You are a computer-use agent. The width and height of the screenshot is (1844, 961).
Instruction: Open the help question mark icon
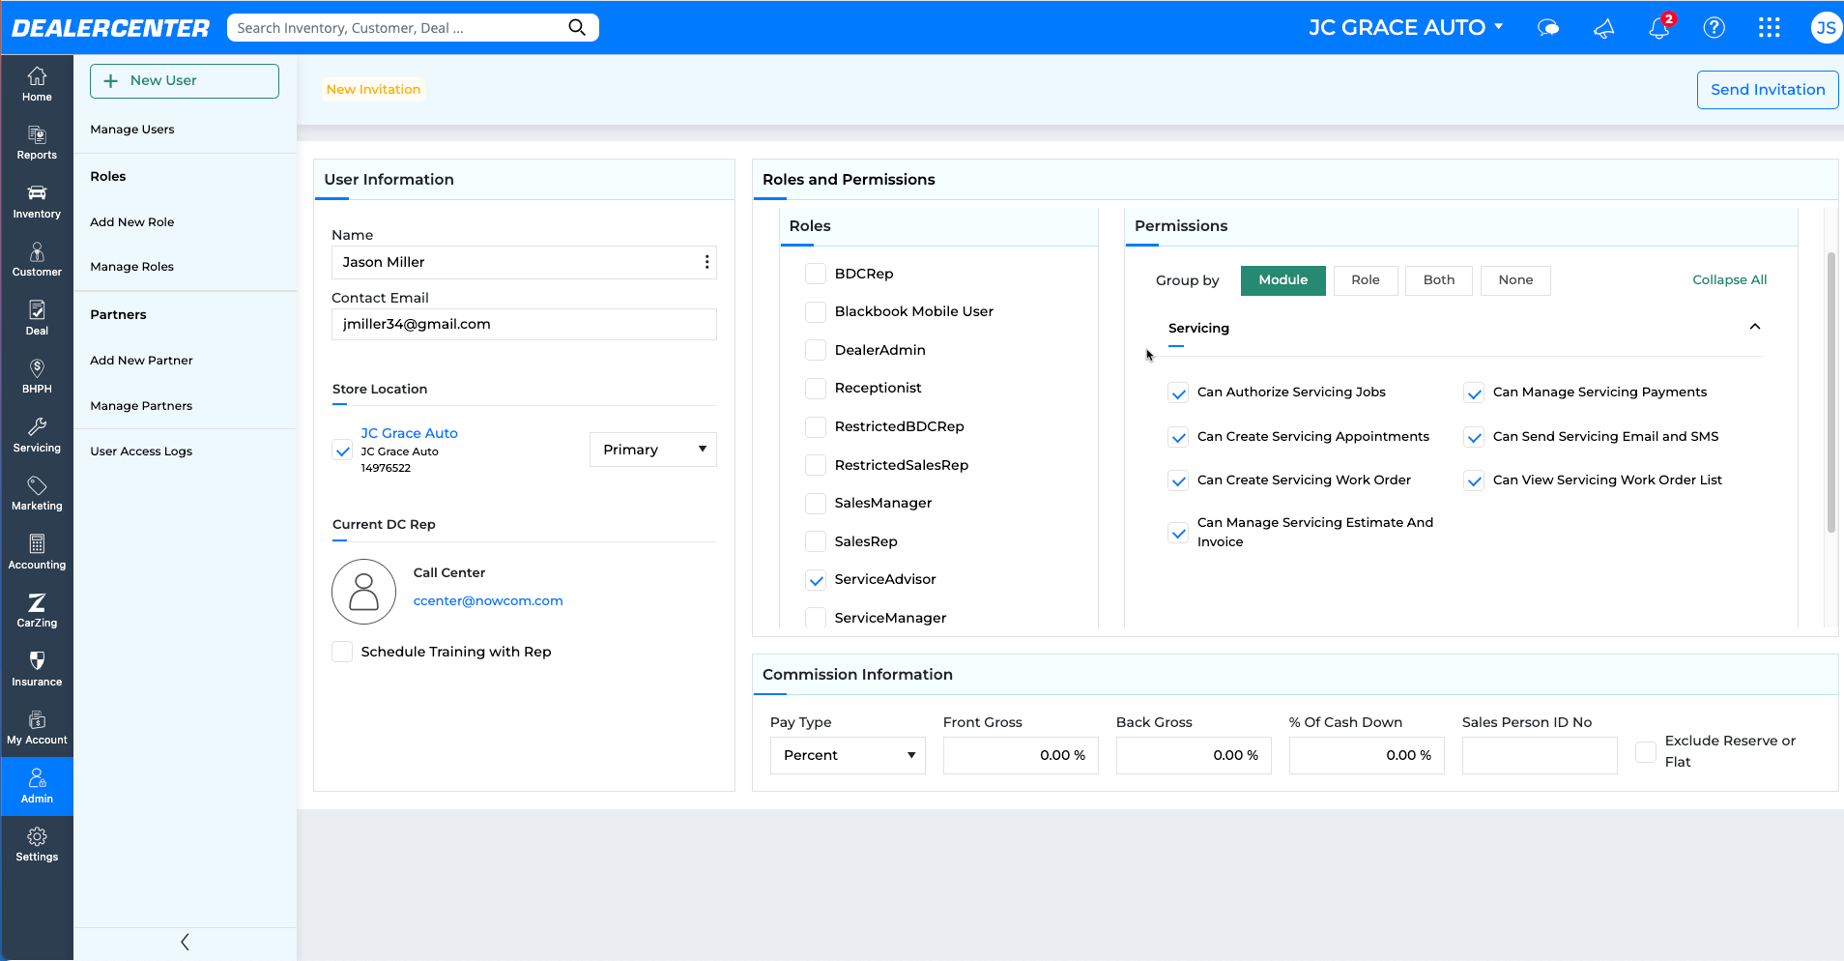coord(1714,28)
